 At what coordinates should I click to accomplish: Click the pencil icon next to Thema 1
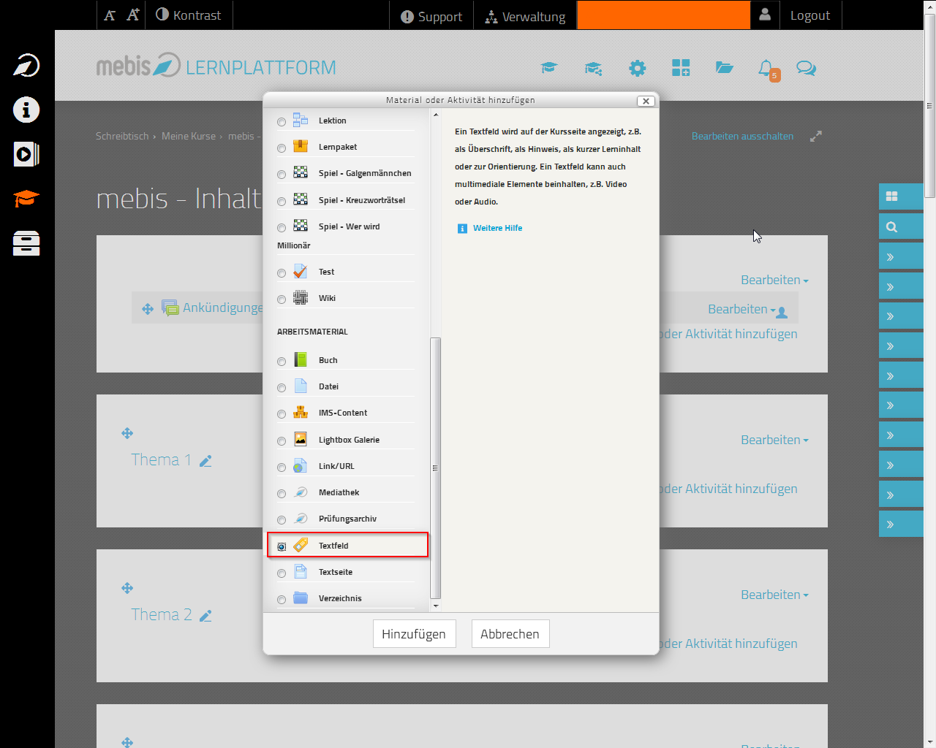coord(205,461)
